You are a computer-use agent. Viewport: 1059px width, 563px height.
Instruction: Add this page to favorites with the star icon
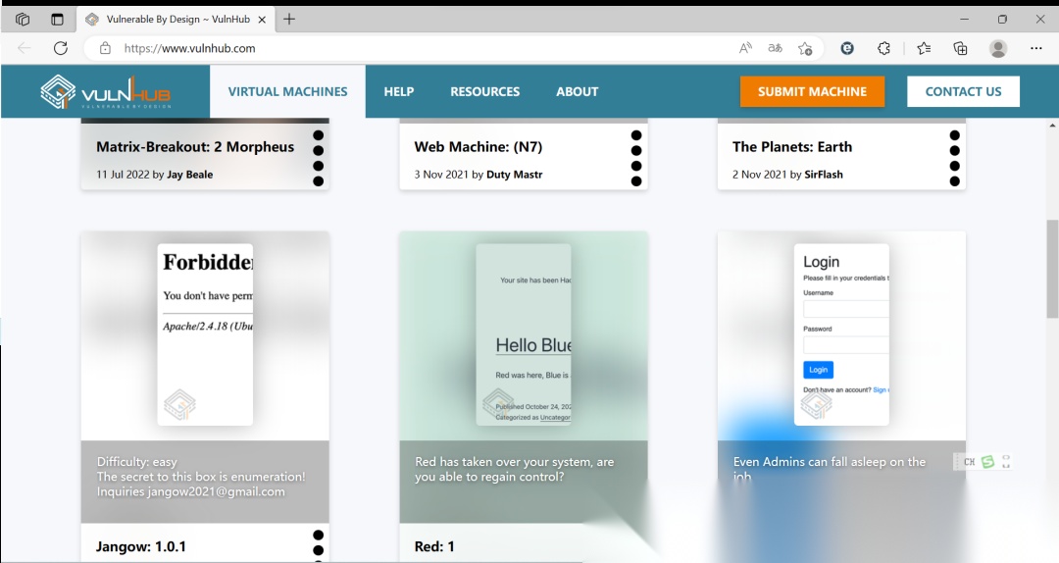(x=805, y=48)
